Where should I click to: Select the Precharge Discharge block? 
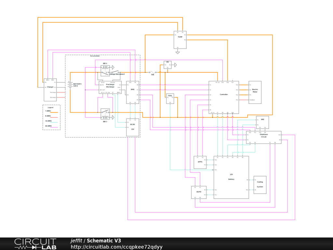110,87
